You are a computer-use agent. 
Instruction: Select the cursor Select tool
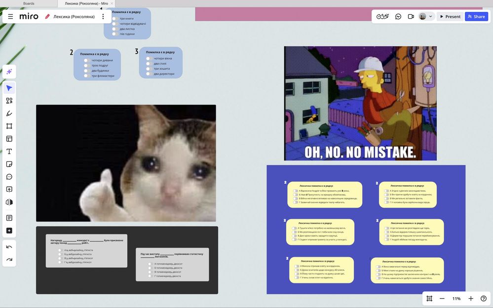[x=9, y=88]
